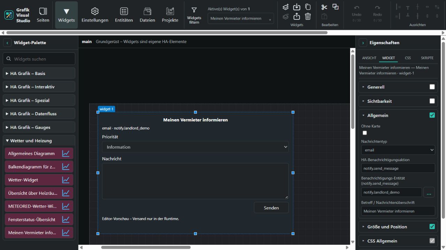446x250 pixels.
Task: Copy the selected widget using the copy icon
Action: (x=308, y=7)
